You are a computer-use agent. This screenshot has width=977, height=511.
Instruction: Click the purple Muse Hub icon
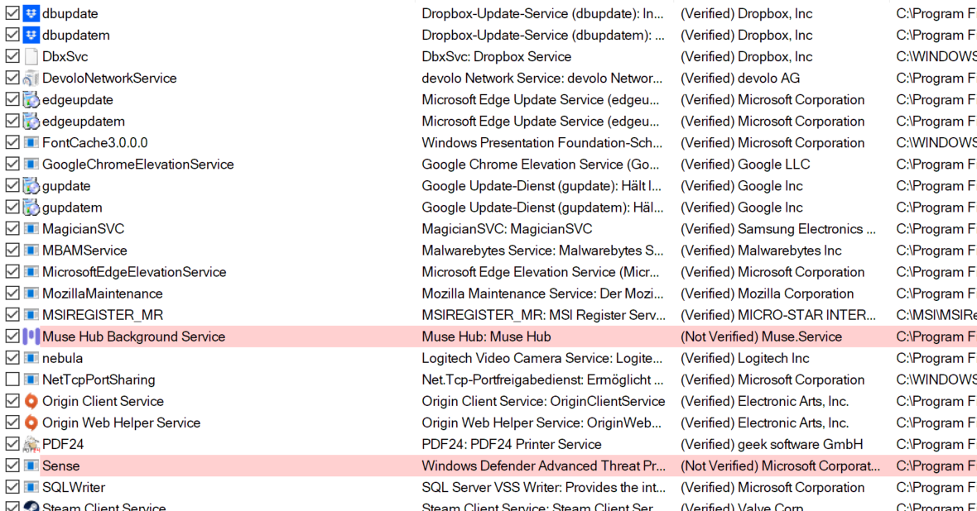(31, 337)
